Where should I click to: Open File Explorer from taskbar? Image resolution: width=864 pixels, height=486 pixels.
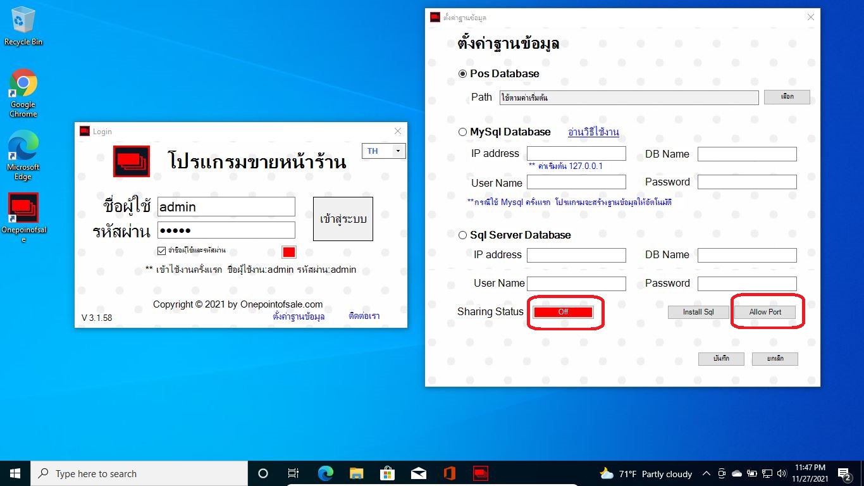[357, 473]
